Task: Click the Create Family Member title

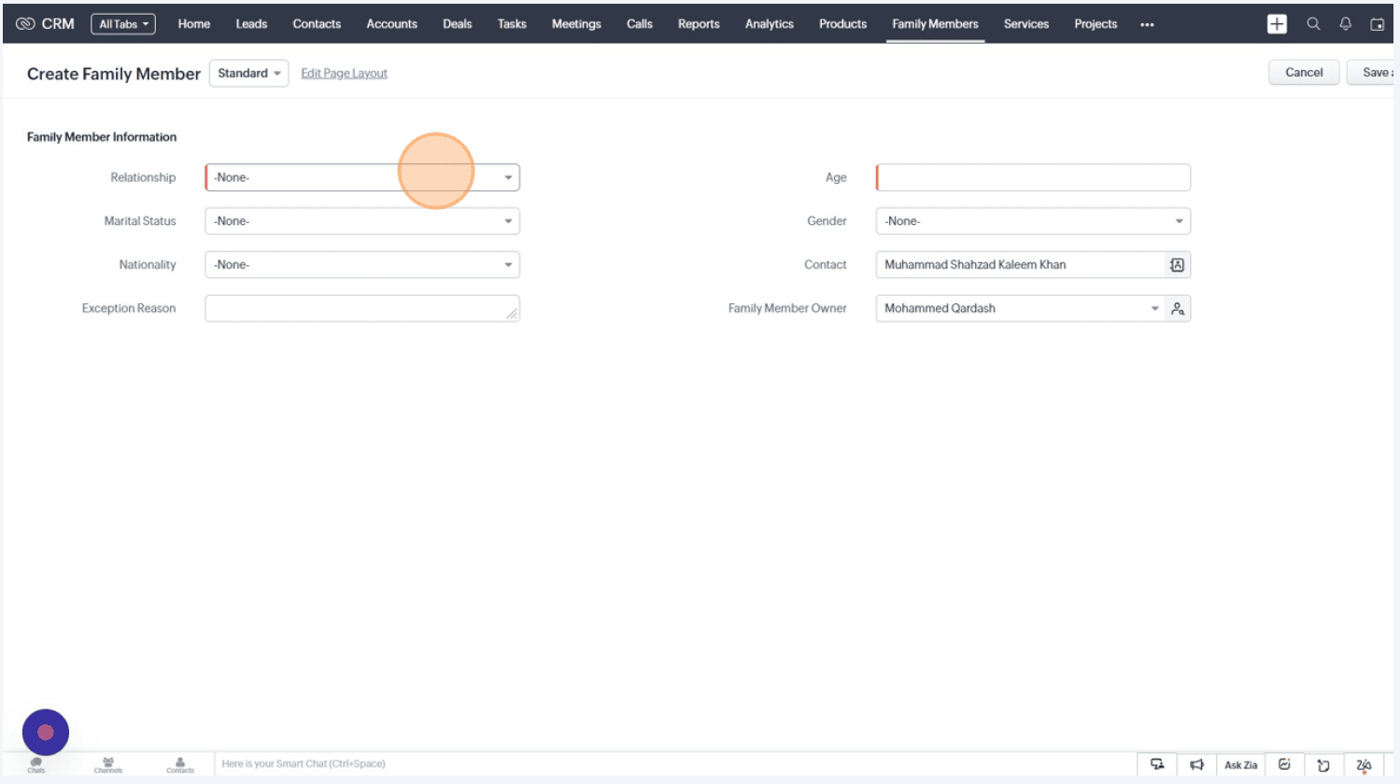Action: tap(114, 74)
